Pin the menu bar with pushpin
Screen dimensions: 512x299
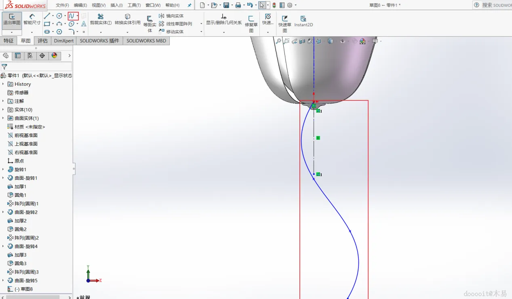coord(189,5)
